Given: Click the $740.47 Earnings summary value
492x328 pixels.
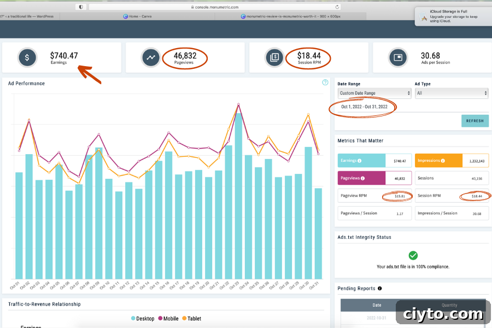Looking at the screenshot, I should coord(64,56).
